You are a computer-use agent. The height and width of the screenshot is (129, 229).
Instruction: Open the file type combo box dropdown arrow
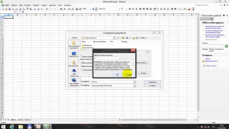135,86
